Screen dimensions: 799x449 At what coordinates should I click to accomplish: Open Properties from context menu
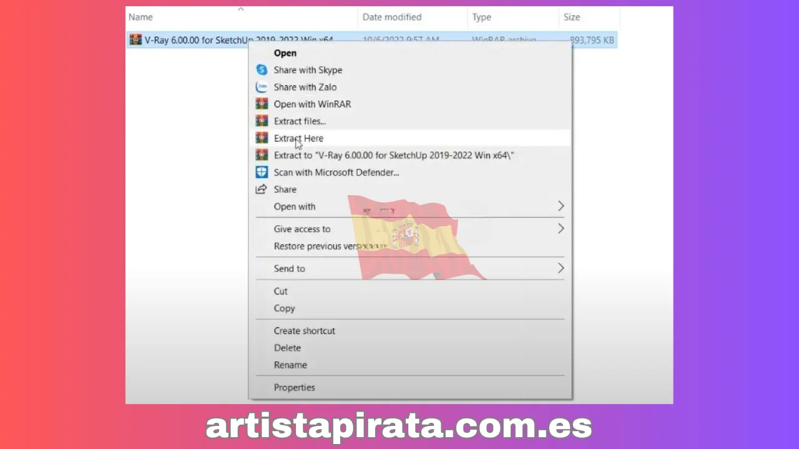click(x=295, y=387)
